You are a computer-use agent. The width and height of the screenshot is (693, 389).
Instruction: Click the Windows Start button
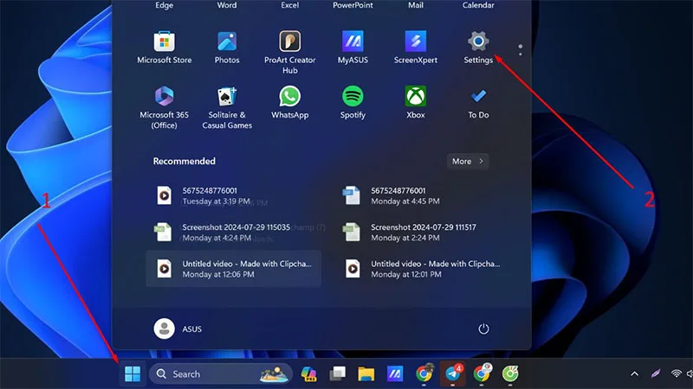click(x=133, y=374)
